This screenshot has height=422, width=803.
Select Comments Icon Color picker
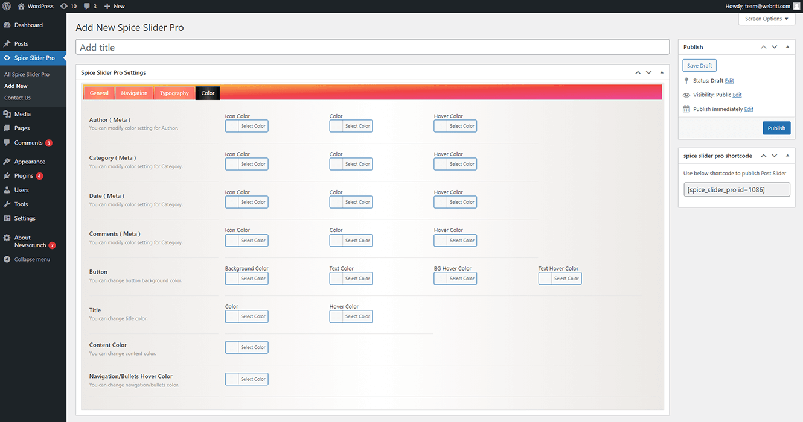click(x=246, y=240)
